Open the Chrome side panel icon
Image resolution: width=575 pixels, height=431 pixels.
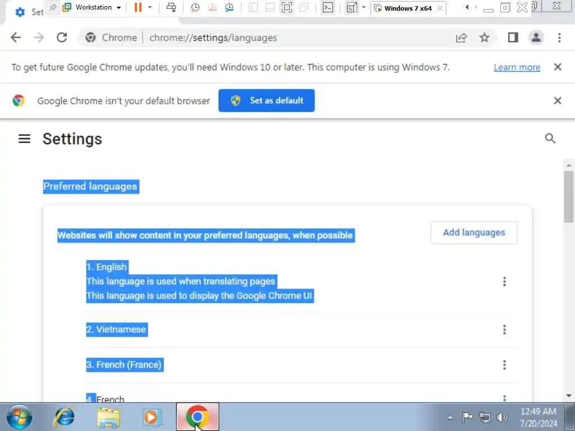point(513,38)
